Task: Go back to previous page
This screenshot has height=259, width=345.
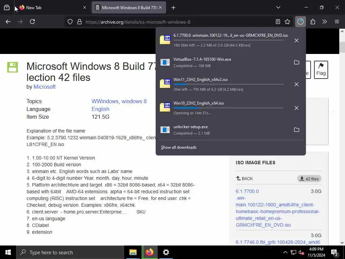Action: pos(8,22)
